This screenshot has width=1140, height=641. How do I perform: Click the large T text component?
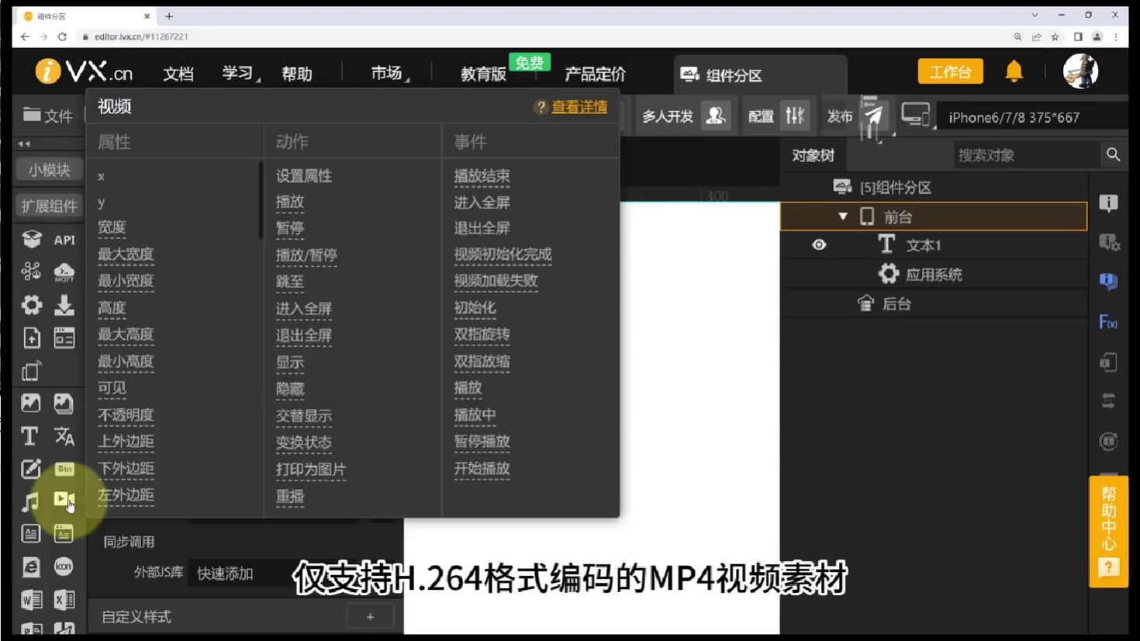click(x=30, y=436)
